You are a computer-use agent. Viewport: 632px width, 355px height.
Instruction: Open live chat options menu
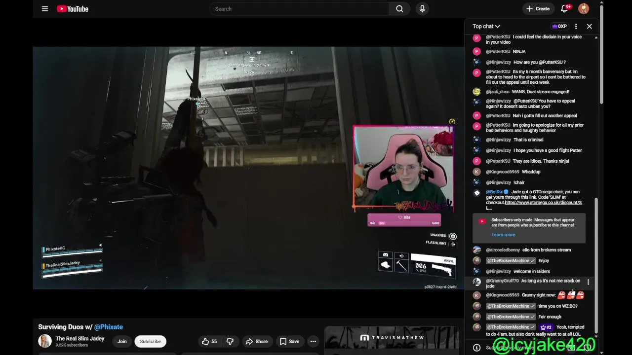(x=576, y=26)
